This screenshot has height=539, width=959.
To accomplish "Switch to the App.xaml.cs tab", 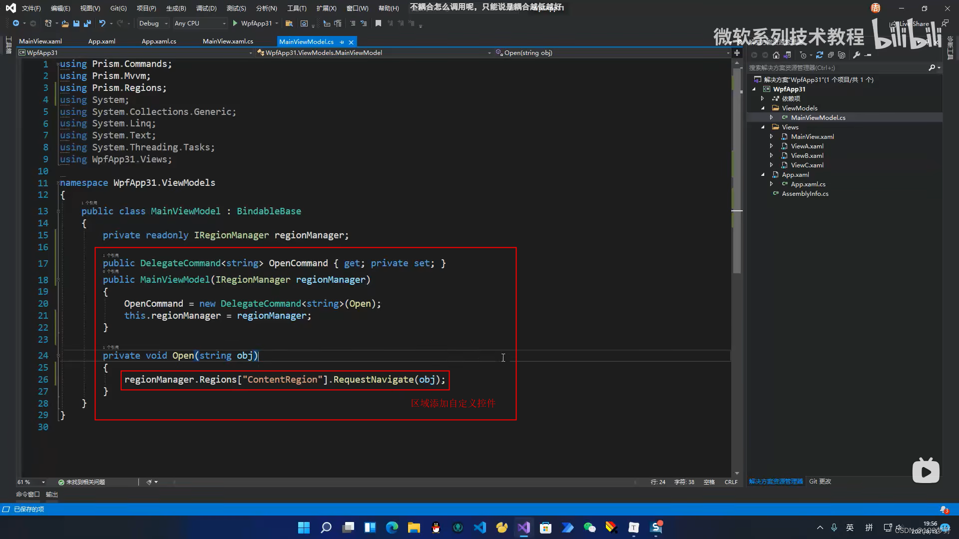I will 159,41.
